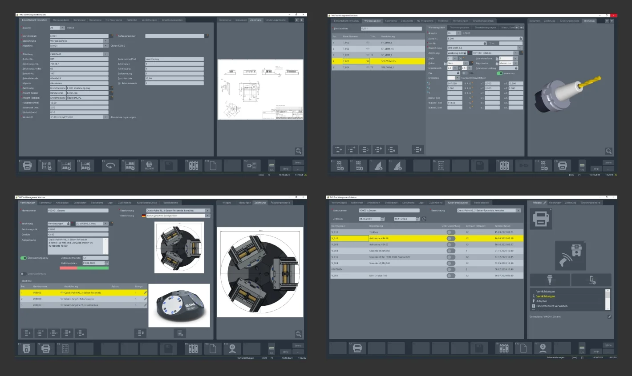Click the zoom magnifier on the technical drawing
632x376 pixels.
coord(298,151)
